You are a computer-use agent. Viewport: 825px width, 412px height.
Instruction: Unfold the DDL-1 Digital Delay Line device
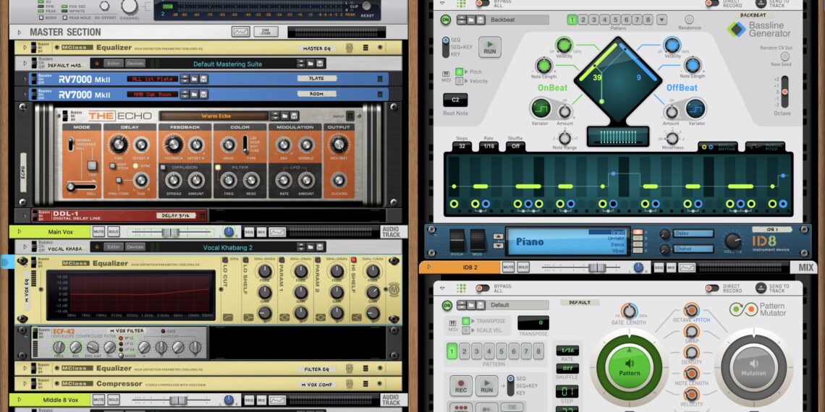pyautogui.click(x=25, y=215)
